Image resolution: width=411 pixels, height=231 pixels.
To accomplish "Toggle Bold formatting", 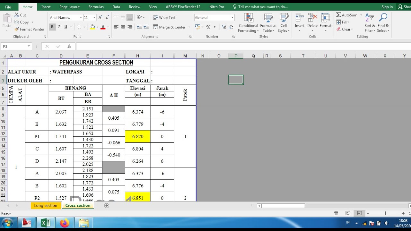I will pyautogui.click(x=52, y=27).
